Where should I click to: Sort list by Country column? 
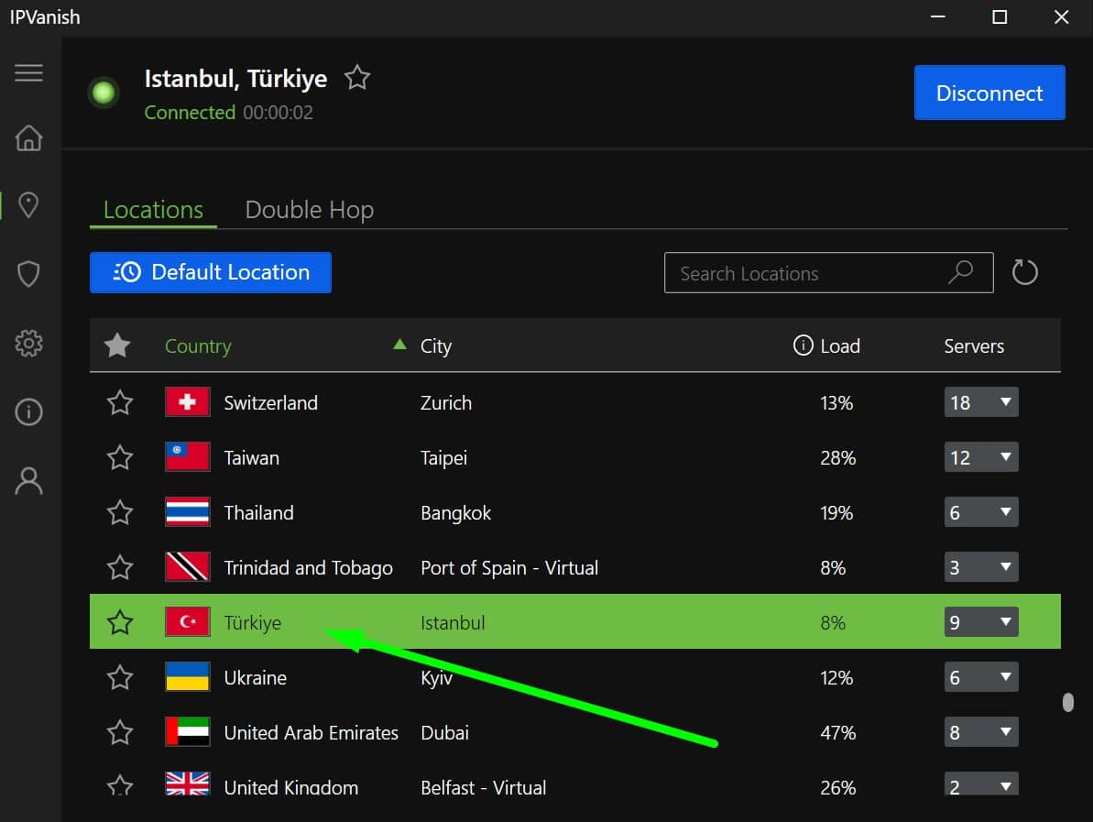[198, 345]
